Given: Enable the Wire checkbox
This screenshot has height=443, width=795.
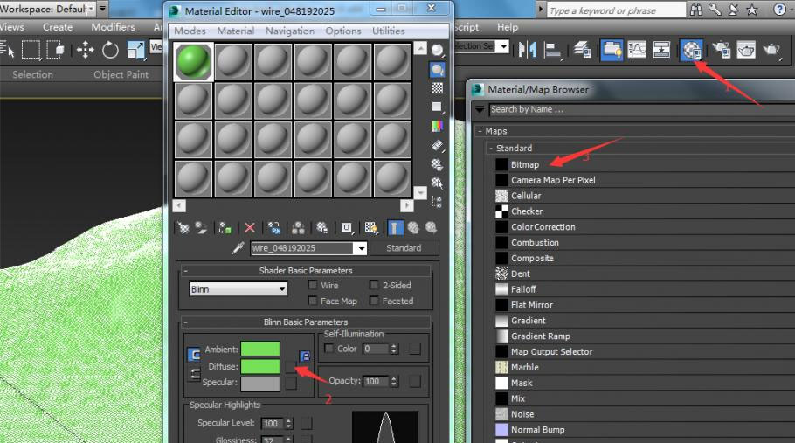Looking at the screenshot, I should 313,286.
